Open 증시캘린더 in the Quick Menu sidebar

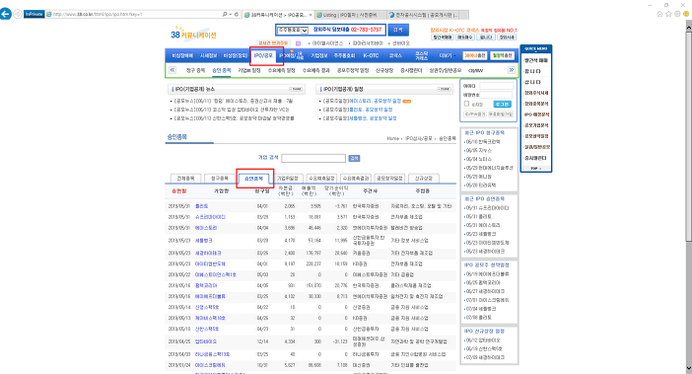coord(536,158)
